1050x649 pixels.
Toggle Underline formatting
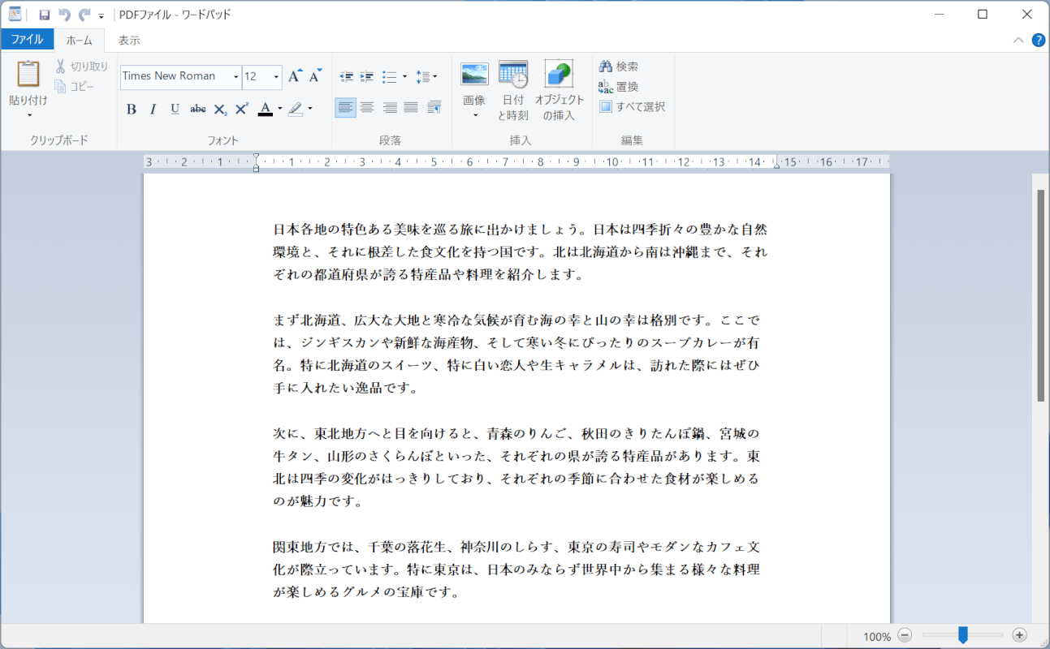[175, 109]
